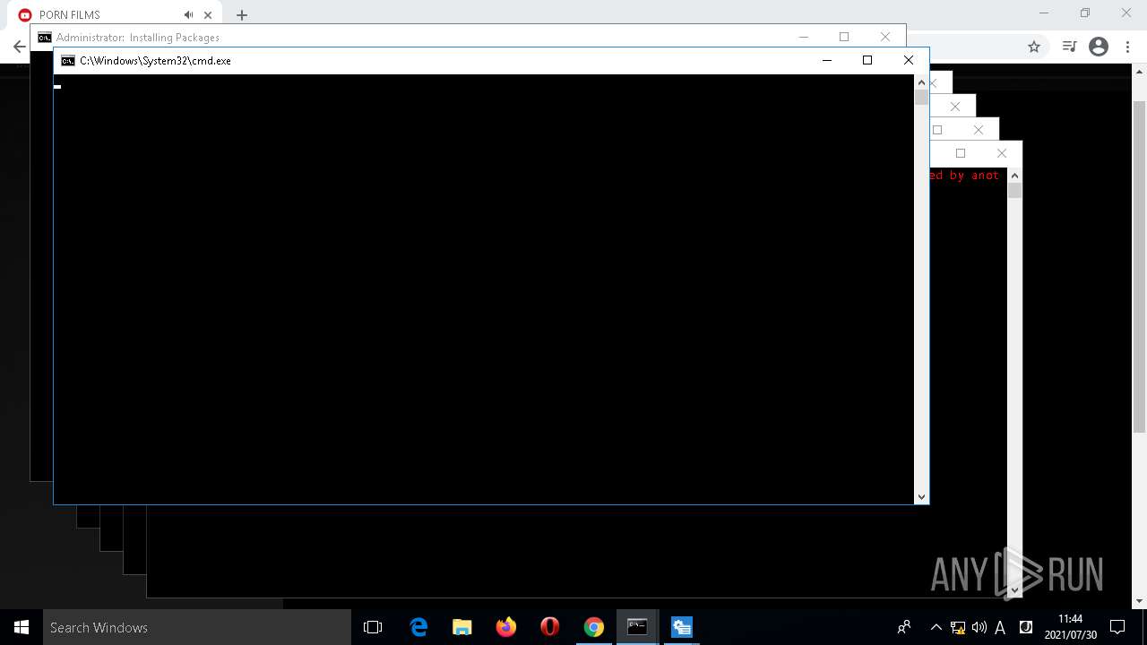Maximize the Installing Packages window

tap(843, 37)
